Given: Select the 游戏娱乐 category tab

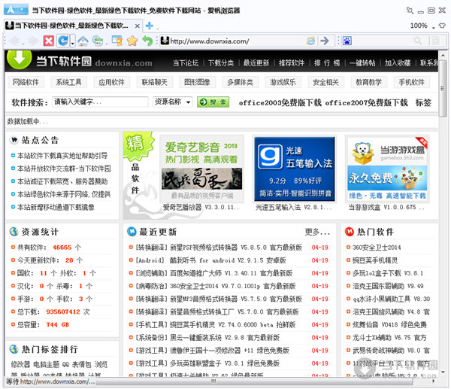Looking at the screenshot, I should [x=283, y=82].
